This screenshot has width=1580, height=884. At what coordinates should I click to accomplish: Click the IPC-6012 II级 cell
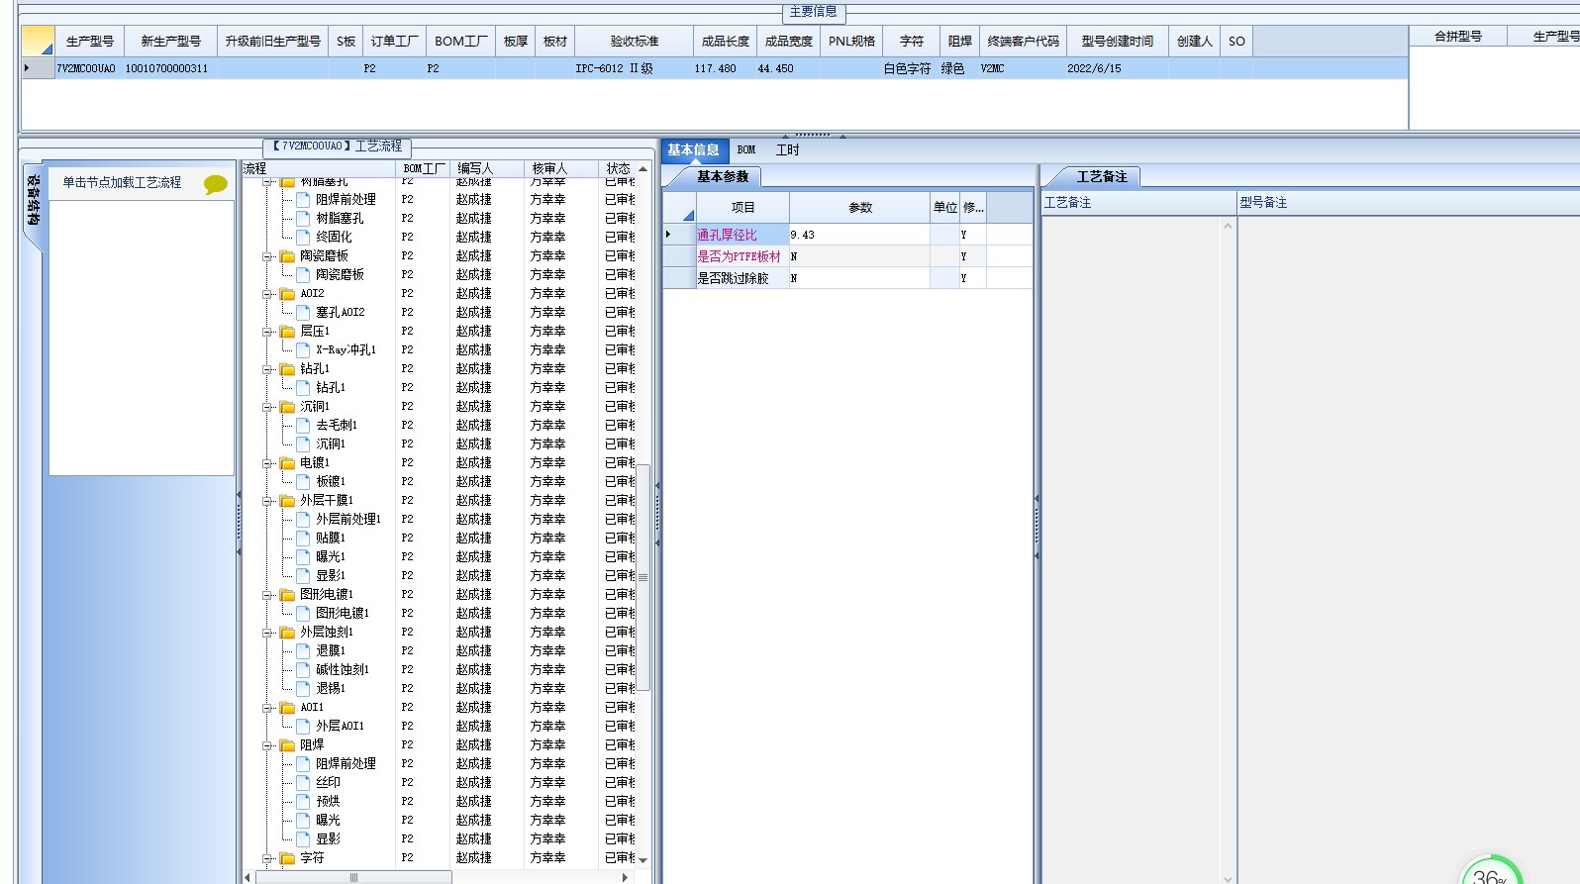(x=634, y=68)
